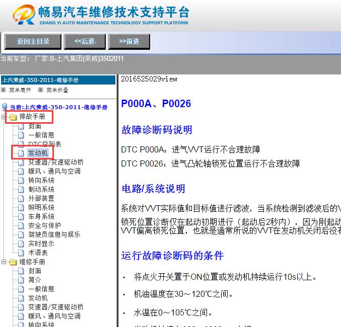This screenshot has width=341, height=327.
Task: Click page icon beside 制动系统
Action: click(21, 190)
